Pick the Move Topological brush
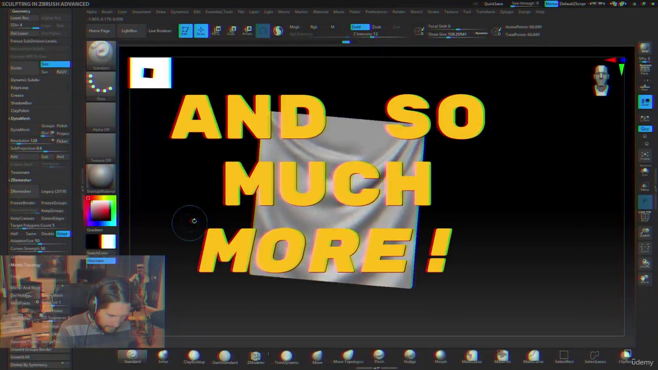658x370 pixels. [348, 357]
